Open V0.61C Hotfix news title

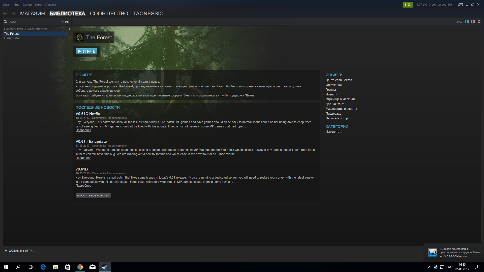coord(88,114)
